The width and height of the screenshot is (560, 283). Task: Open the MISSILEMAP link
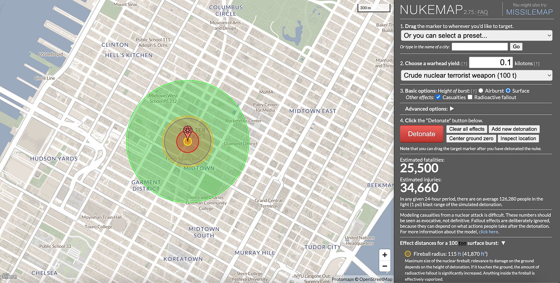[530, 12]
